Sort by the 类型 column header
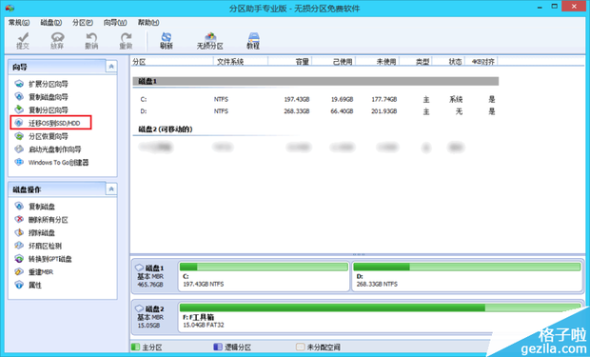590x357 pixels. (x=416, y=61)
